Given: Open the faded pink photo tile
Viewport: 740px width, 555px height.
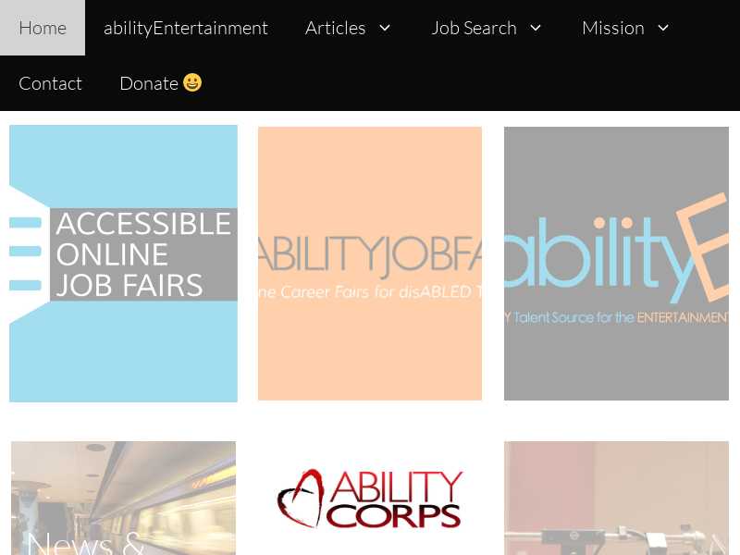Looking at the screenshot, I should [x=616, y=498].
